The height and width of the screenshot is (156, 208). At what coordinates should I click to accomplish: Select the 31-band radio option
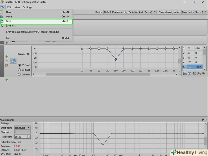[x=19, y=70]
